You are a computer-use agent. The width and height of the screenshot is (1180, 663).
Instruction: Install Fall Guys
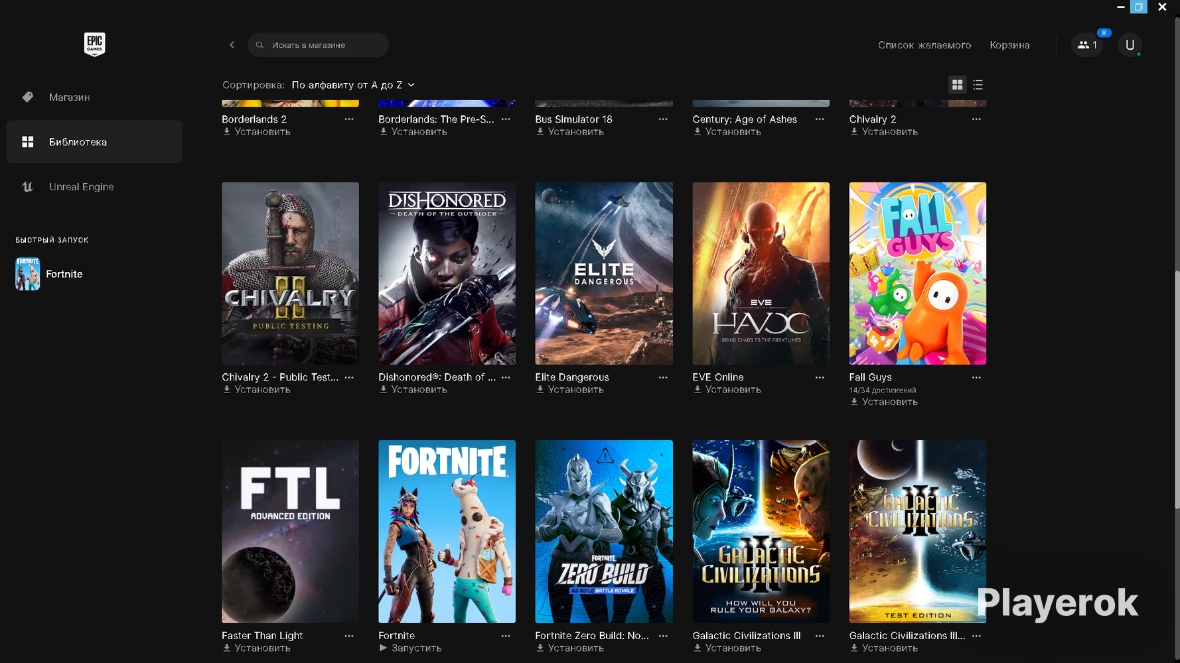[883, 402]
